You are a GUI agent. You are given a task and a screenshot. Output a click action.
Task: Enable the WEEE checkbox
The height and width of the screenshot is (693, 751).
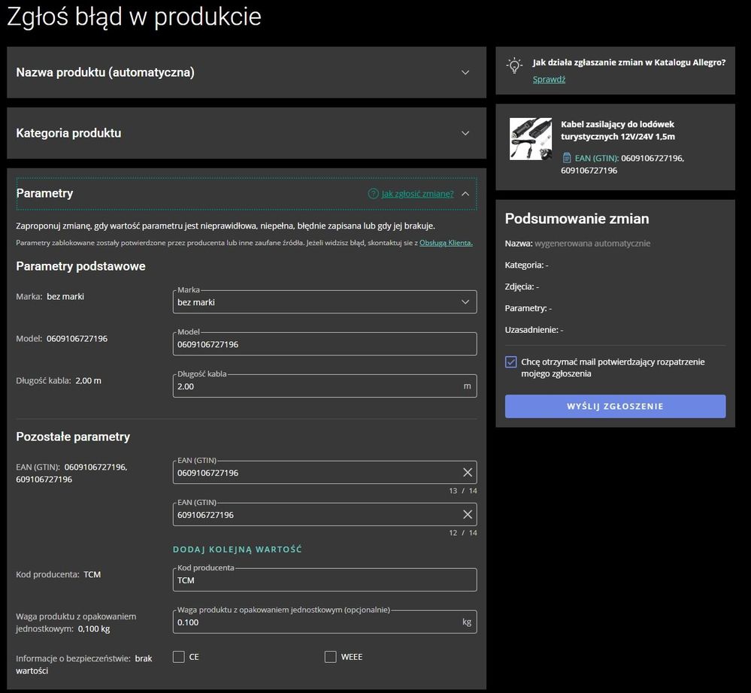330,656
